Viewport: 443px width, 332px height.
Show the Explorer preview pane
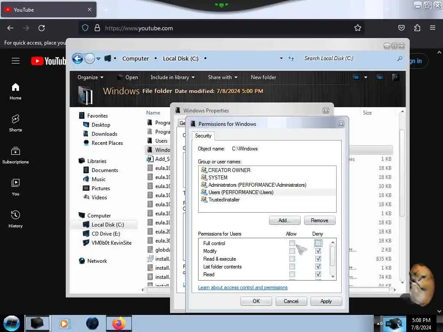tap(380, 77)
